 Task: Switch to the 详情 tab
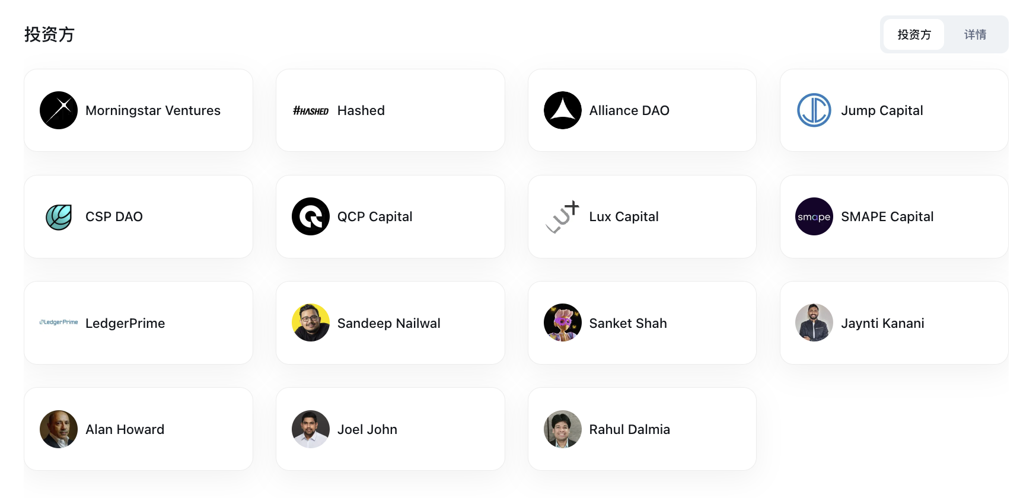975,34
